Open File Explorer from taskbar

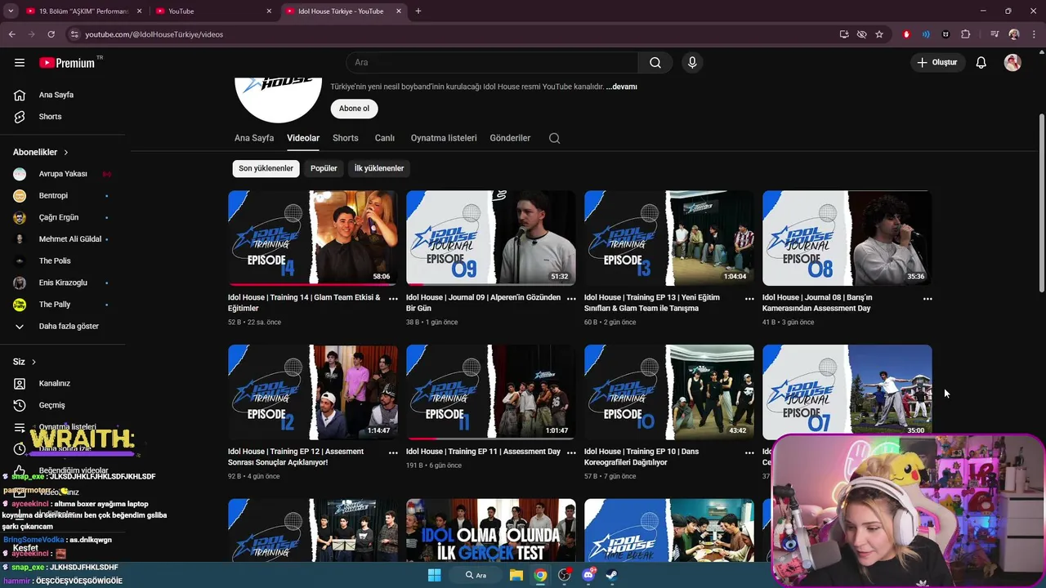point(516,575)
